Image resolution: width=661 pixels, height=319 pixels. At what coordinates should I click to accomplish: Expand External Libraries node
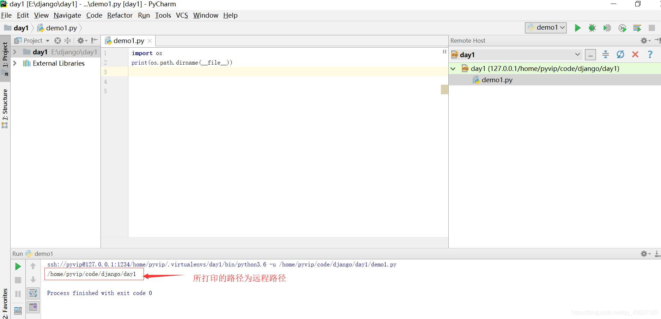[x=15, y=63]
